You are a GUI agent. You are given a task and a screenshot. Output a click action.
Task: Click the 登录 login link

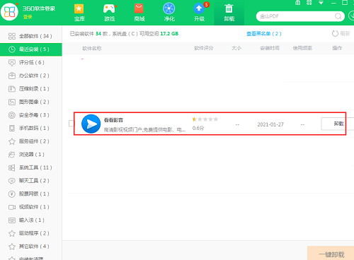coord(28,17)
